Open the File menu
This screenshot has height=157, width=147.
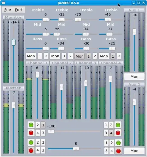(7, 10)
